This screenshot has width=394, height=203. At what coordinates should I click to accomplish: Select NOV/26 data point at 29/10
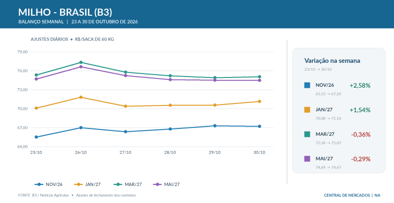[215, 126]
